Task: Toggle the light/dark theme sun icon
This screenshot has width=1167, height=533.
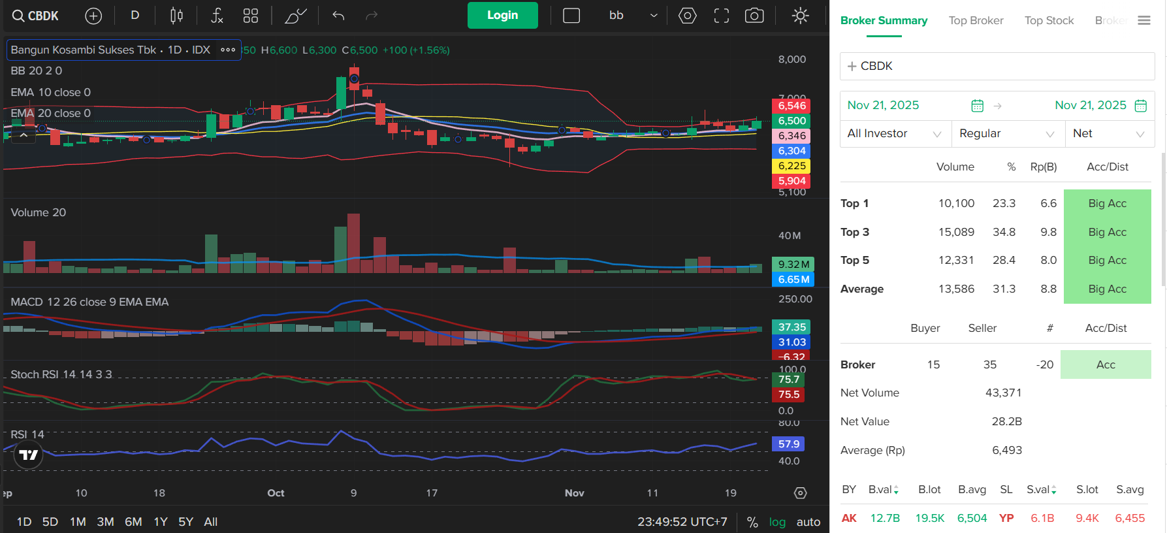Action: click(x=800, y=16)
